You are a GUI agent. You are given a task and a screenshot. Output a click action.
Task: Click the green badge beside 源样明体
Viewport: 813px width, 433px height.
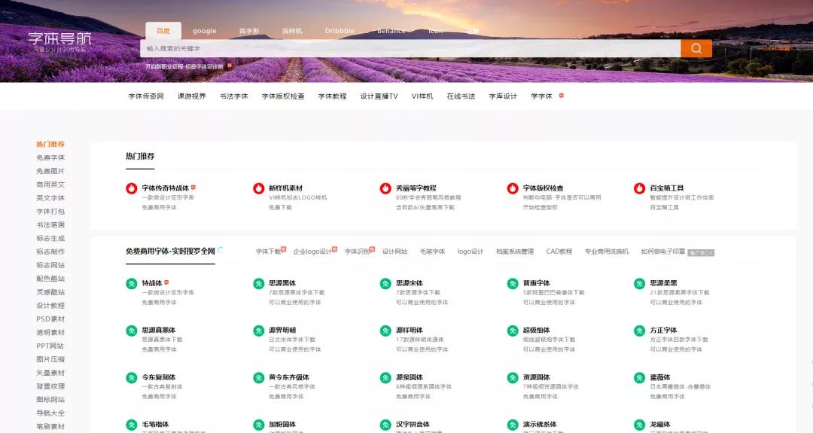385,331
